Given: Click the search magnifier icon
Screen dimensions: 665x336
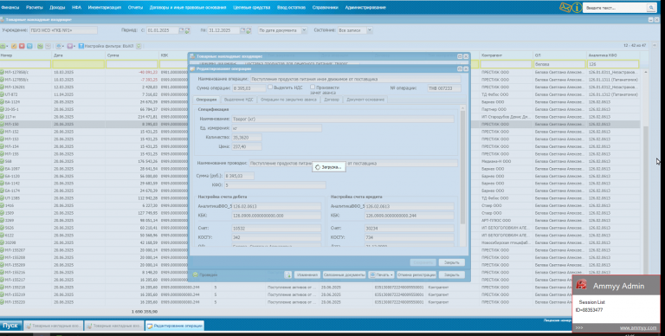Looking at the screenshot, I should point(651,8).
